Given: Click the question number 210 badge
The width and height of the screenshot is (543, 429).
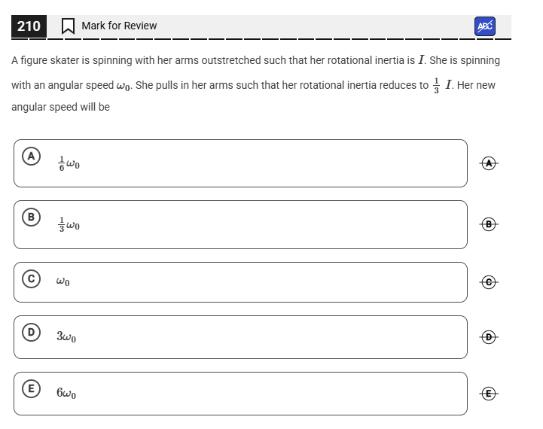Looking at the screenshot, I should [29, 26].
